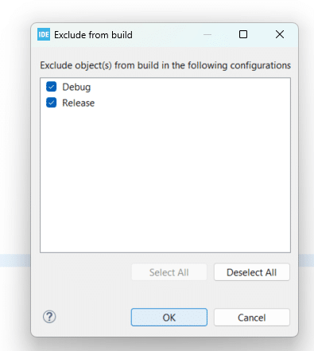Select the Debug label text in list
314x351 pixels.
point(76,88)
